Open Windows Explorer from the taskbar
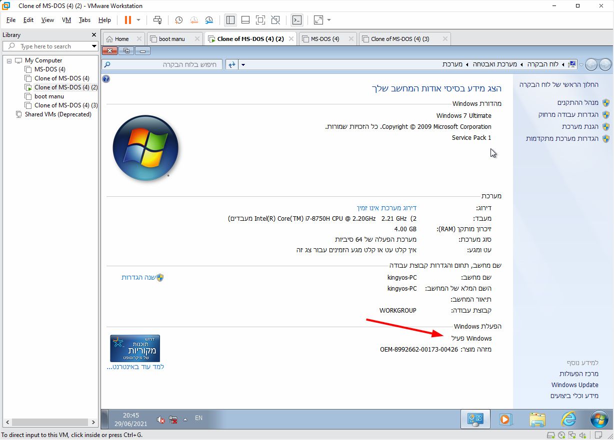614x440 pixels. [537, 420]
